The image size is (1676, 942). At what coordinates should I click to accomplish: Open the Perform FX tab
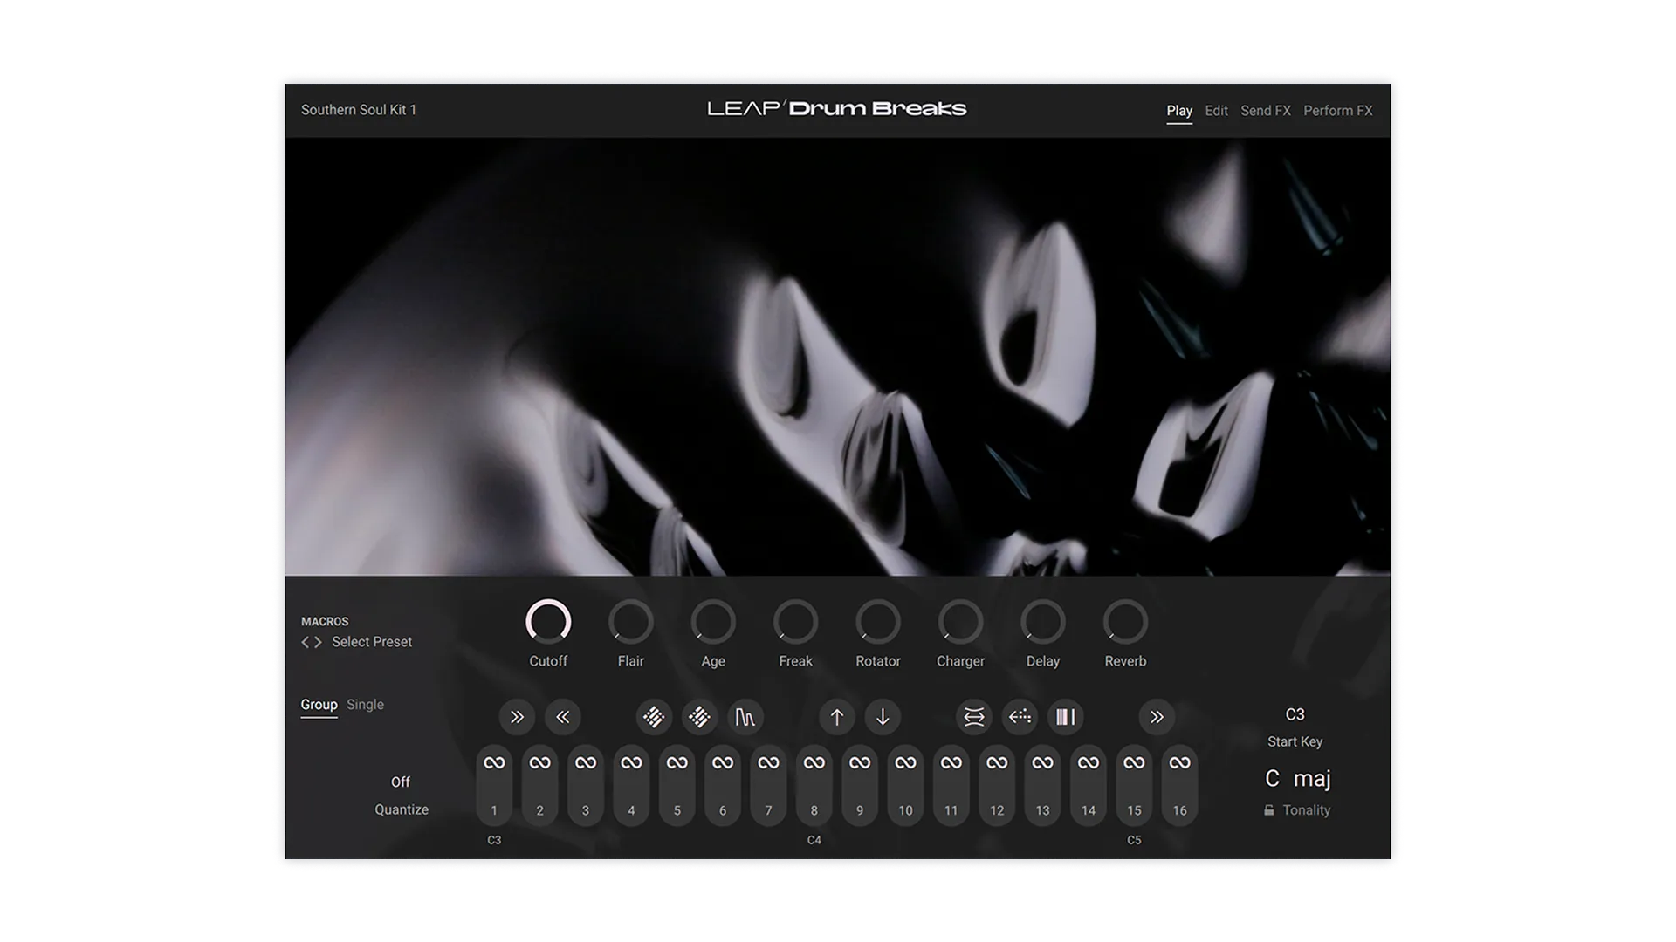click(x=1337, y=111)
